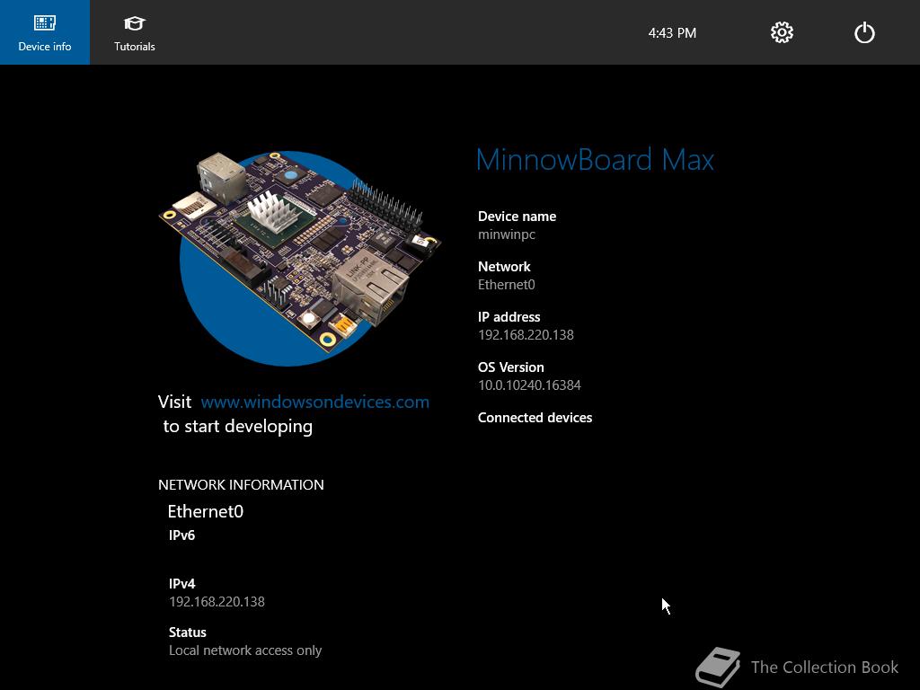This screenshot has height=690, width=920.
Task: Click the 4:43 PM clock
Action: pos(672,33)
